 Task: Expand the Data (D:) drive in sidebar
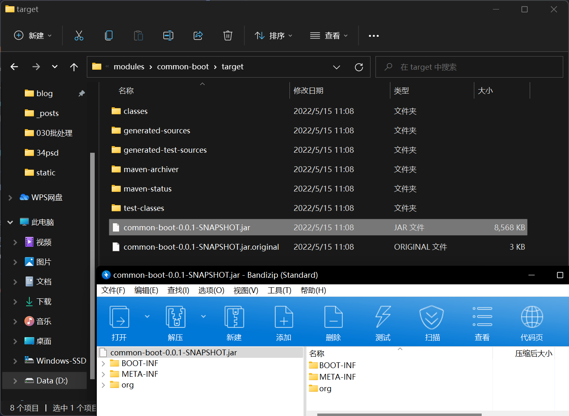tap(15, 381)
